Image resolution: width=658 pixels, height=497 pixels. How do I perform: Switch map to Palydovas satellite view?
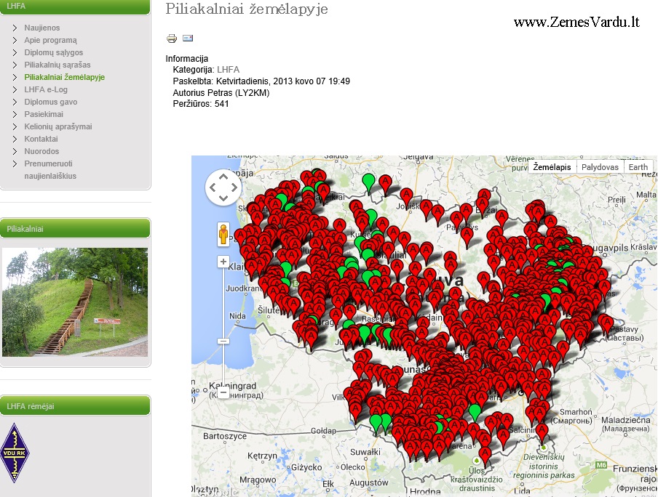(600, 167)
